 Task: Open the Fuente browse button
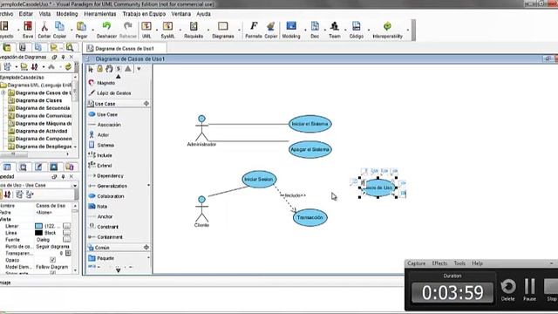66,240
